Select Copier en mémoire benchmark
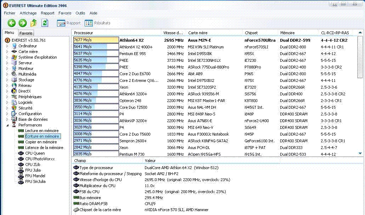This screenshot has height=215, width=365. pos(41,142)
